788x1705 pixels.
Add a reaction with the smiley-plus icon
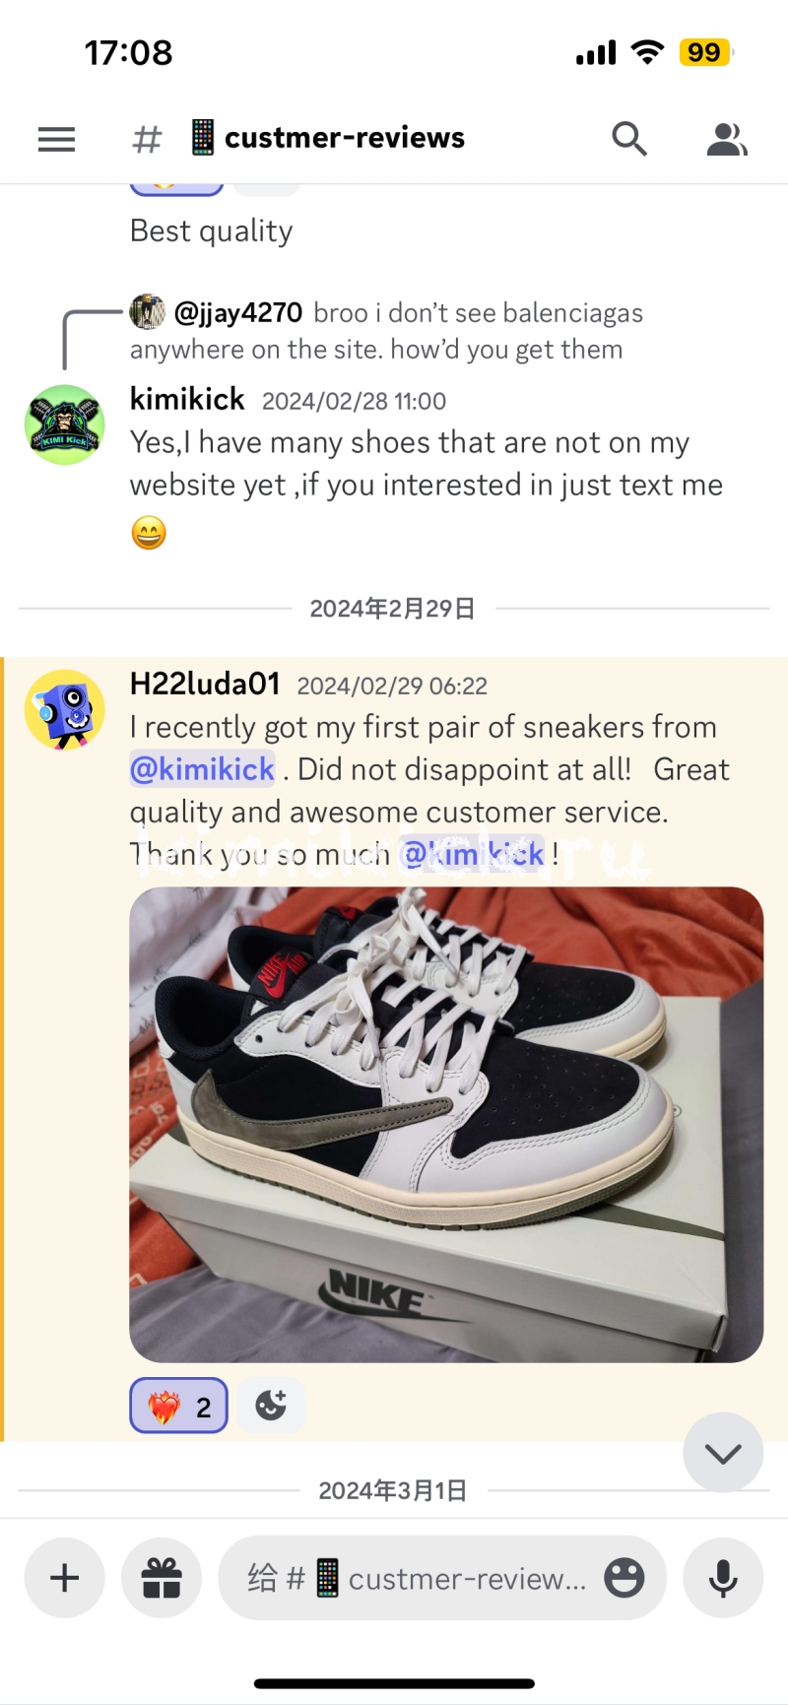tap(271, 1405)
